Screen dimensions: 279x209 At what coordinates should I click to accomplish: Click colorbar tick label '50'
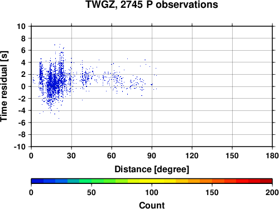pyautogui.click(x=92, y=192)
